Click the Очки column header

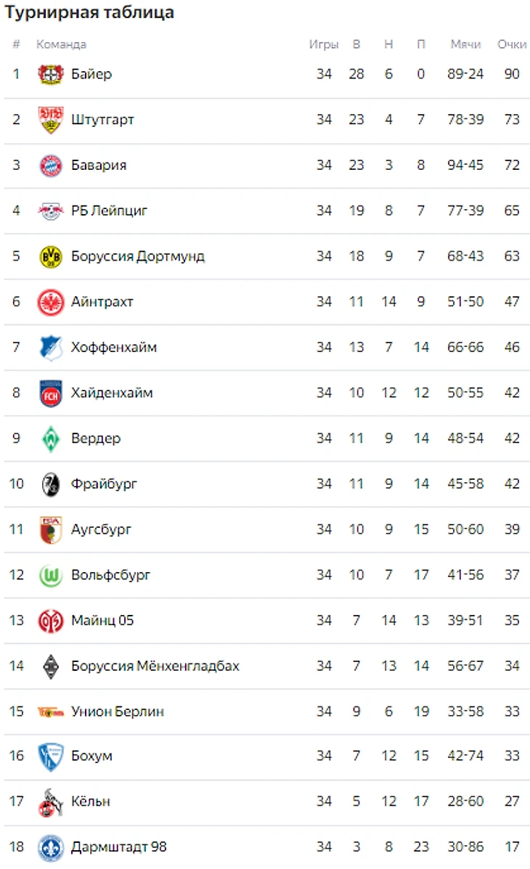pos(512,44)
